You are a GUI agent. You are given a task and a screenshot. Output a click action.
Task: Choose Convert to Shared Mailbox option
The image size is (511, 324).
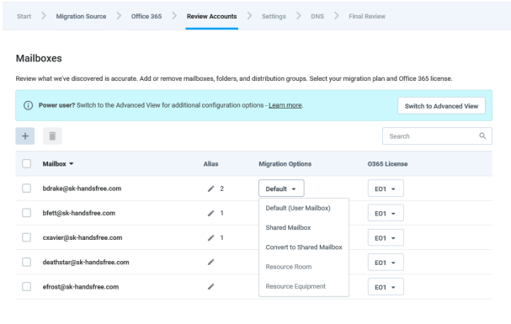tap(304, 247)
